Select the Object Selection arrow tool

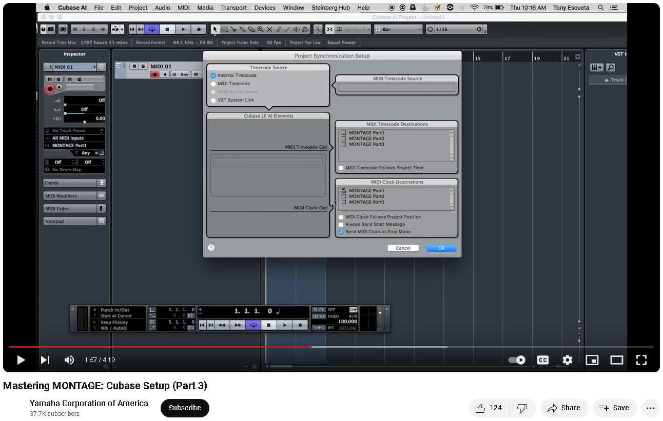(216, 29)
